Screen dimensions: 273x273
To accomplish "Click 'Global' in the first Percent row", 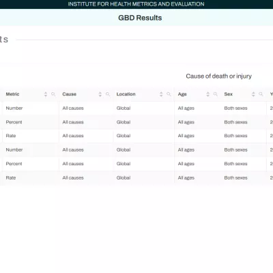I will [124, 122].
